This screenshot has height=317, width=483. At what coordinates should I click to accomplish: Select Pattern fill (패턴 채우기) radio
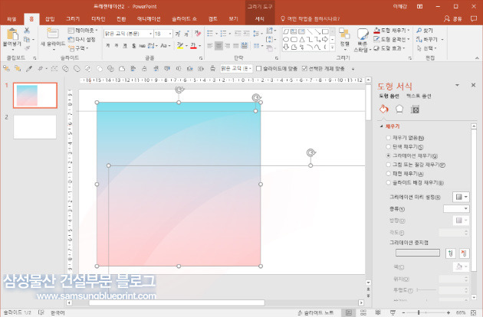pos(388,174)
